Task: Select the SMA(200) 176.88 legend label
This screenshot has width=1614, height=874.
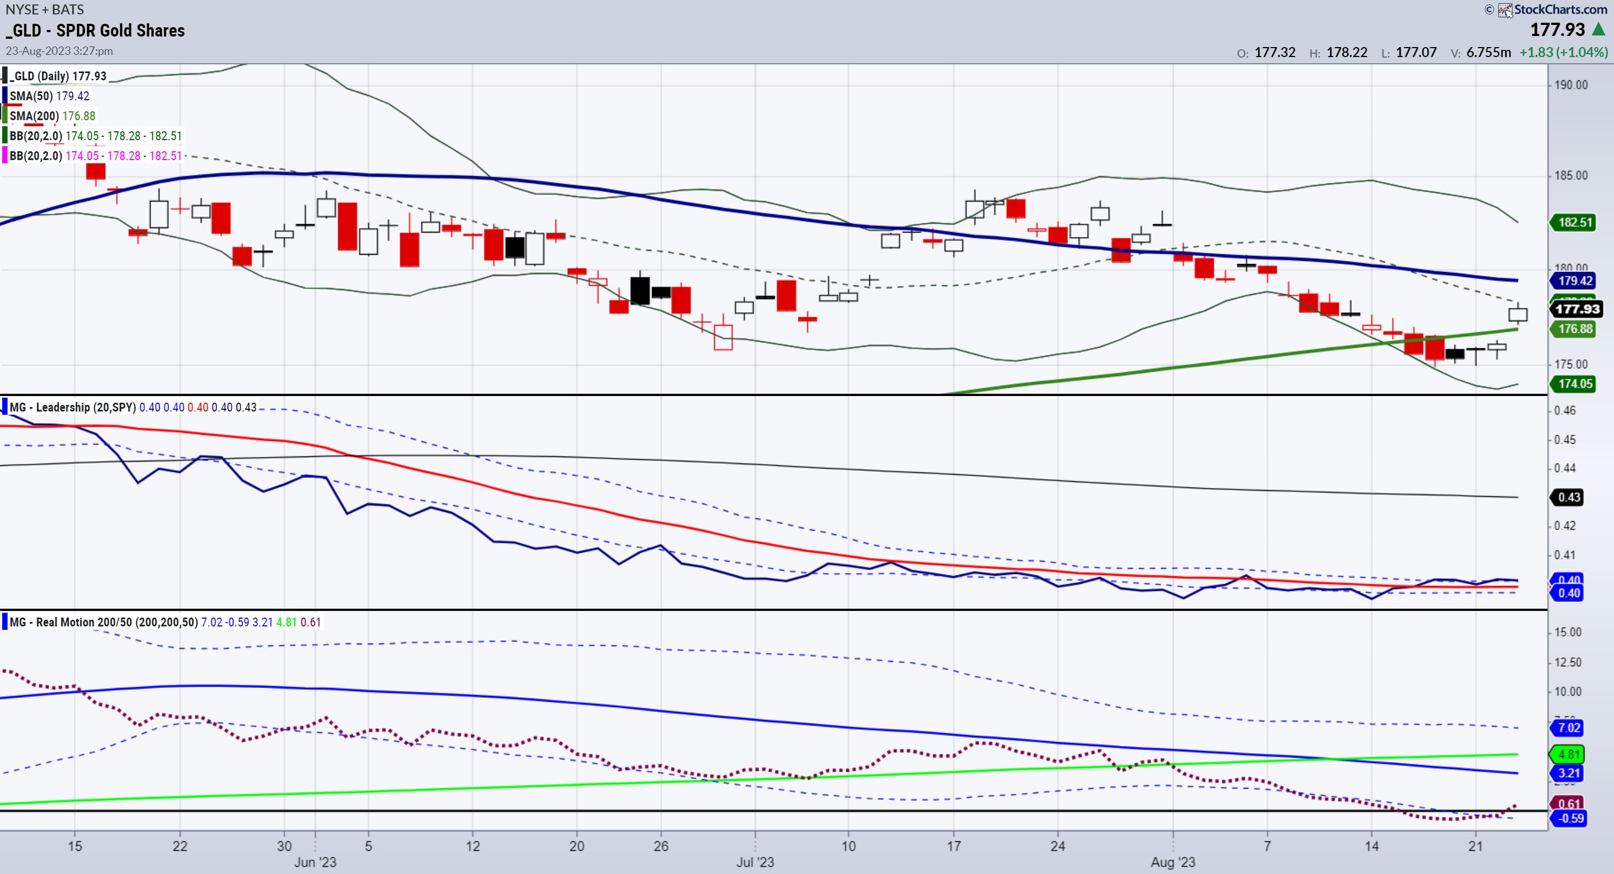Action: pos(53,116)
